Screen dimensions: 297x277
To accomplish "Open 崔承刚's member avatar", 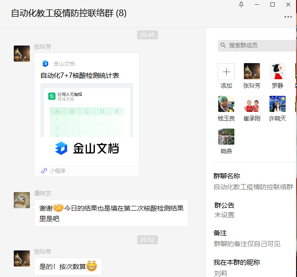I will pos(251,104).
